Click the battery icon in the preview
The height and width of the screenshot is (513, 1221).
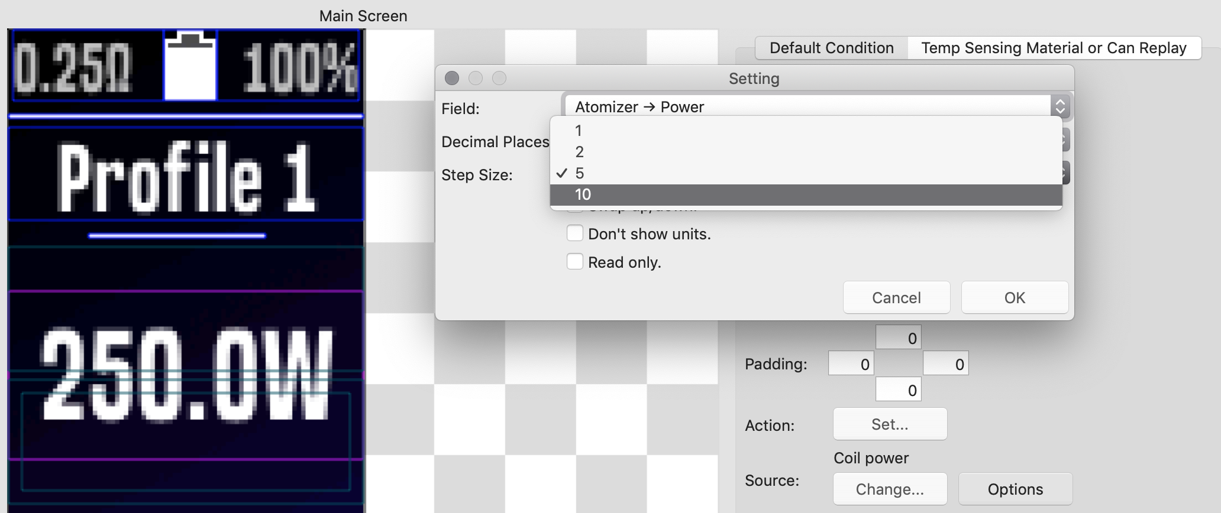coord(190,66)
